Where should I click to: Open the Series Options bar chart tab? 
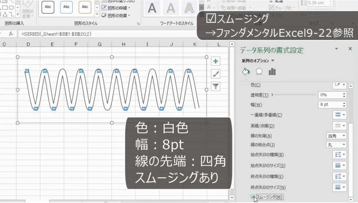pyautogui.click(x=272, y=72)
